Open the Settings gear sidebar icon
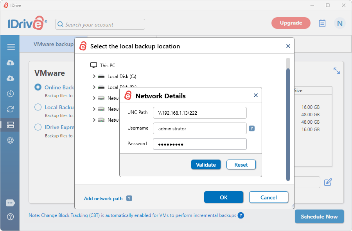The image size is (352, 231). [10, 140]
